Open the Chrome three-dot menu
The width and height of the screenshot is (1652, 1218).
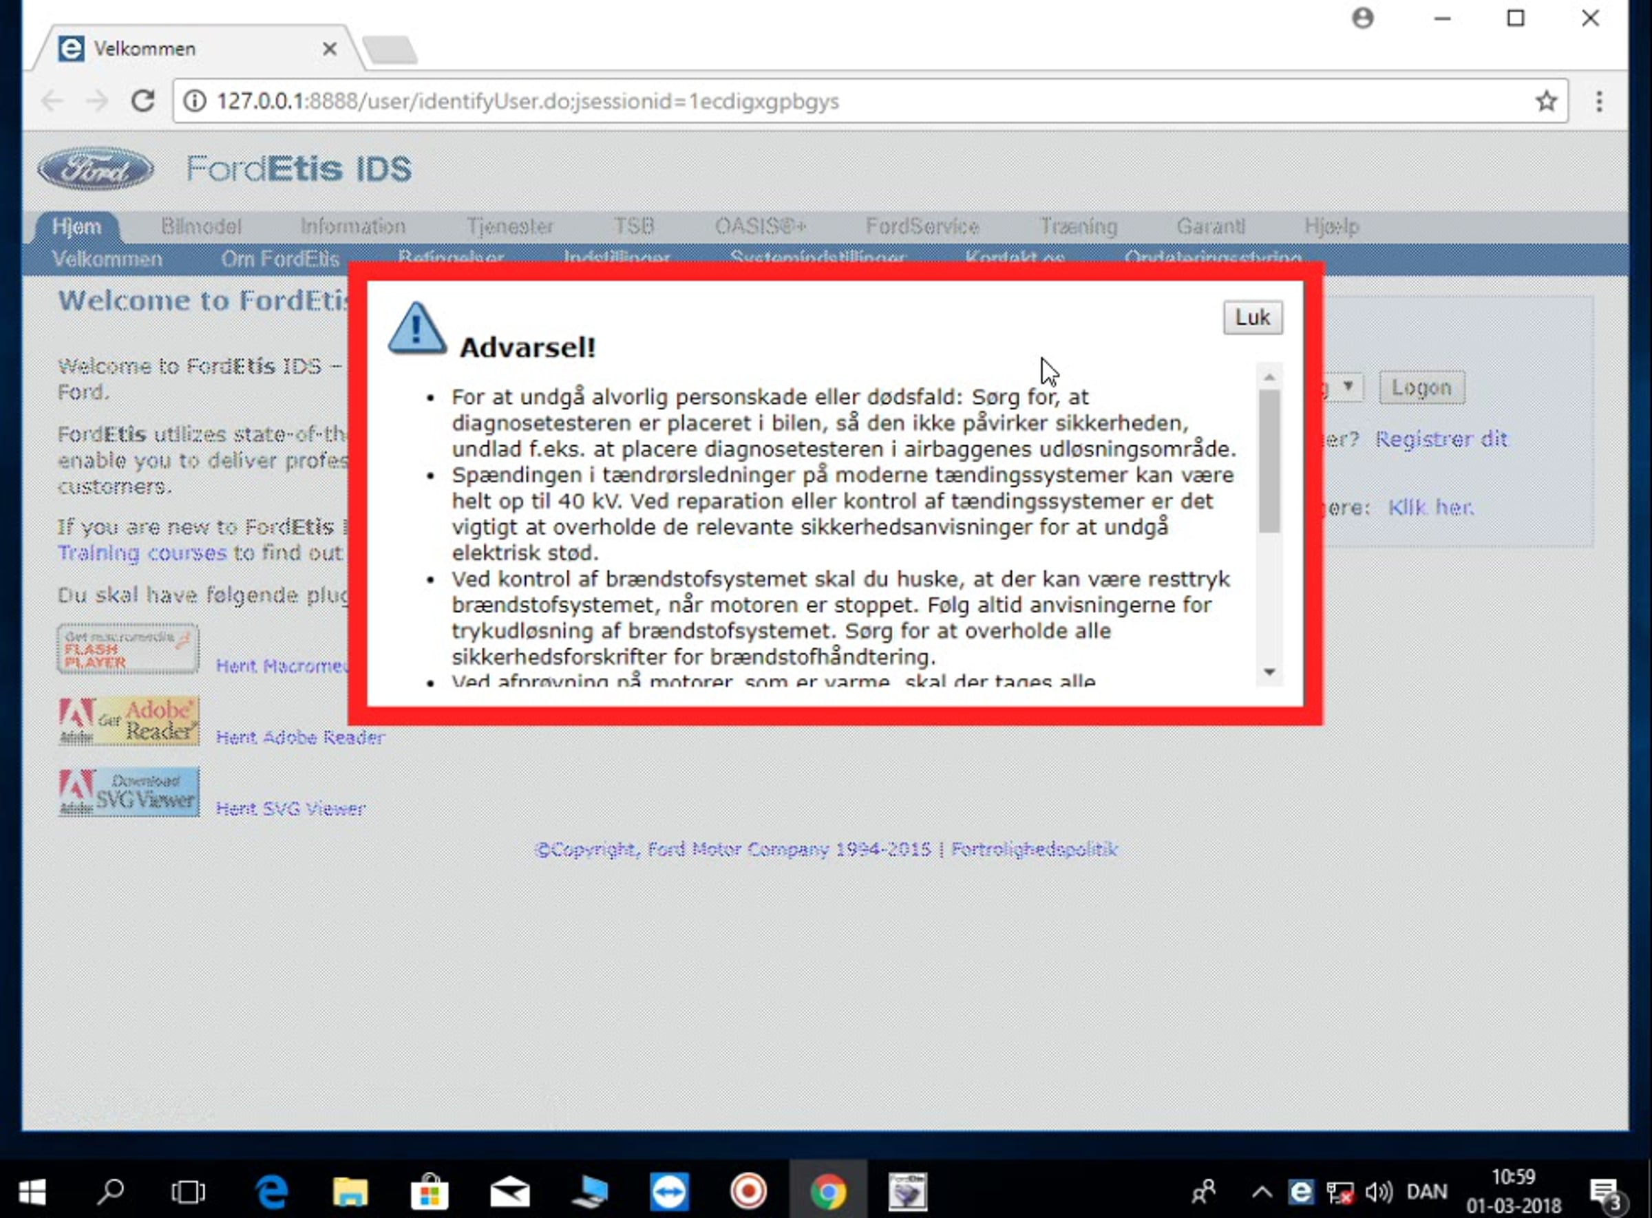tap(1599, 101)
